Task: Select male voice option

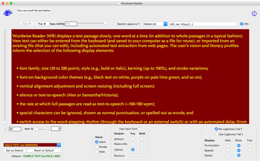Action: pyautogui.click(x=97, y=152)
